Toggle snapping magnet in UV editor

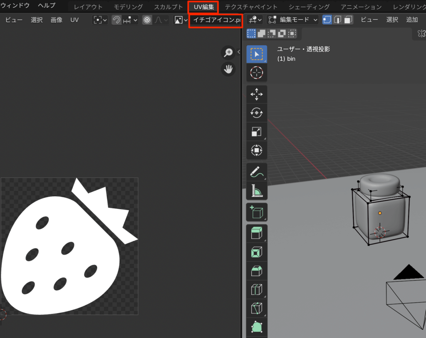click(x=116, y=20)
